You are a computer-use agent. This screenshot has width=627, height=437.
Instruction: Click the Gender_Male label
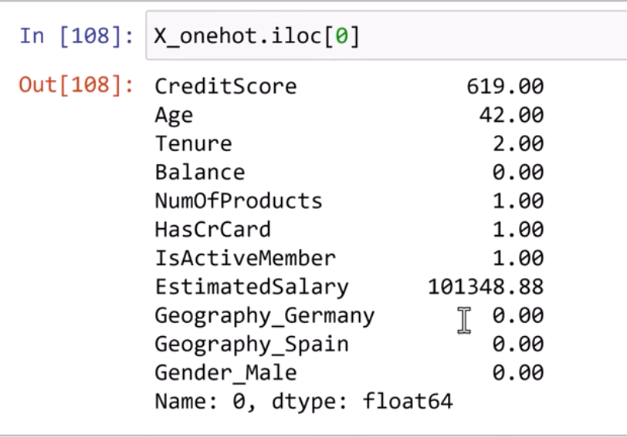225,373
